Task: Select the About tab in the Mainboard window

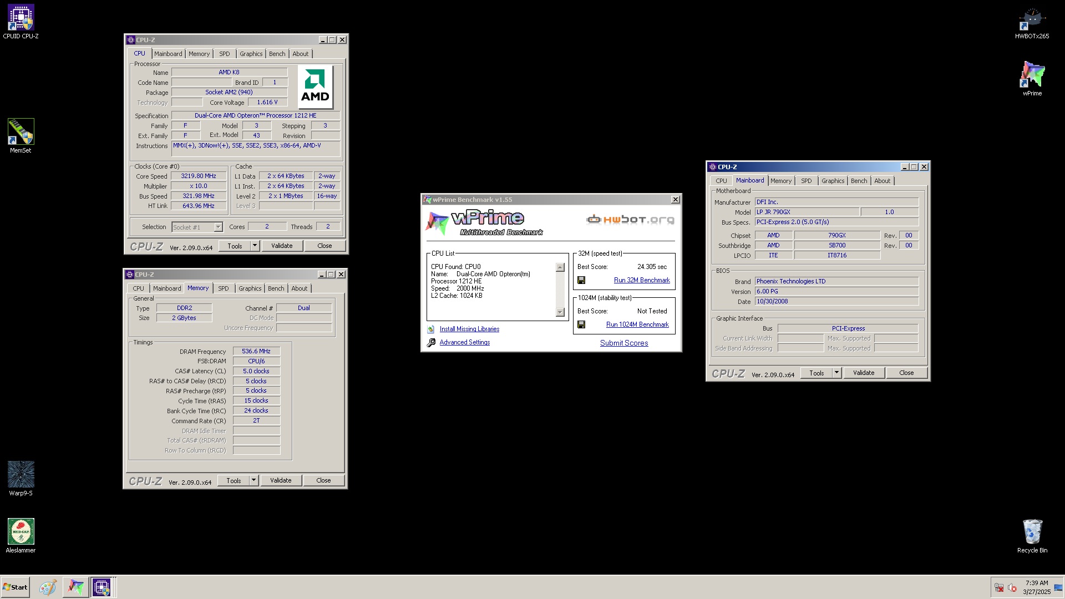Action: click(x=882, y=181)
